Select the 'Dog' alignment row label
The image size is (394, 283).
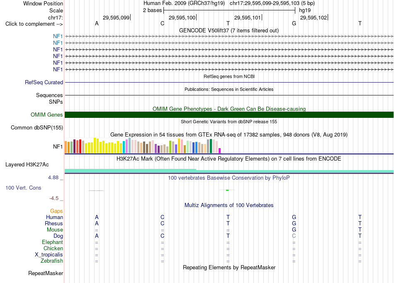point(58,236)
